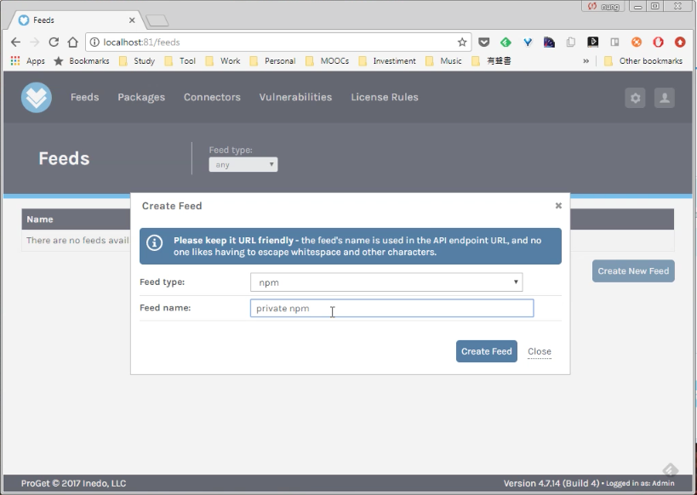Open the settings gear icon in header
Viewport: 697px width, 495px height.
coord(635,98)
